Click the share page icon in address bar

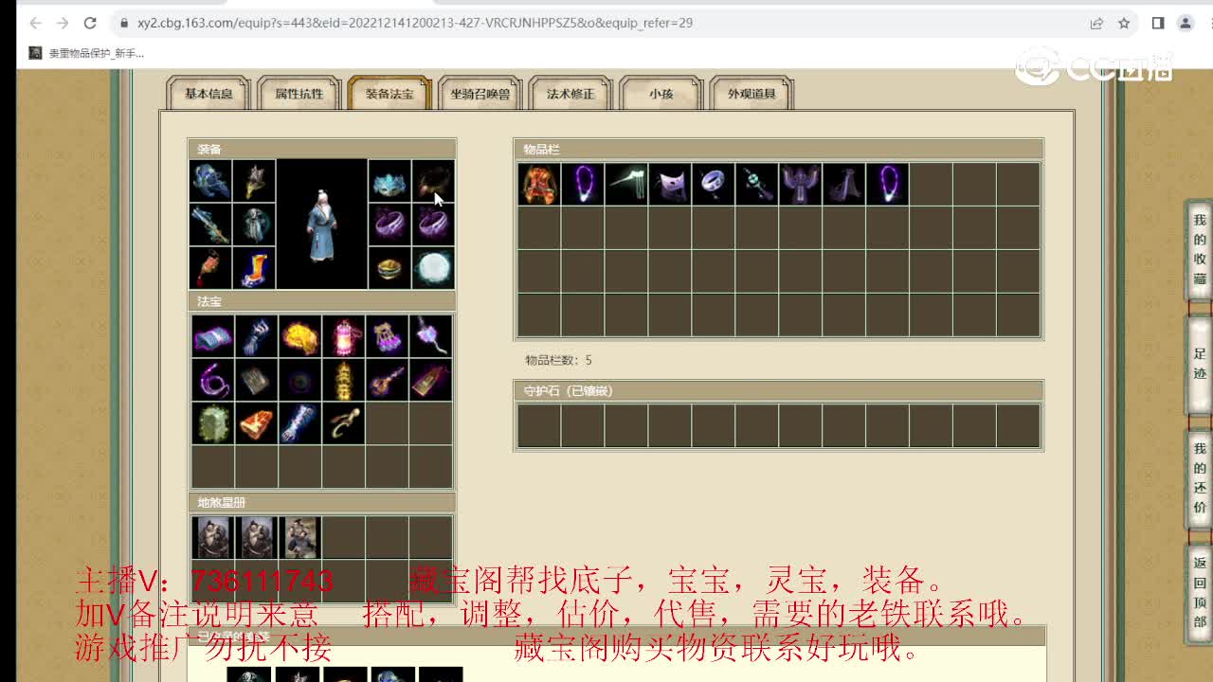click(x=1096, y=23)
